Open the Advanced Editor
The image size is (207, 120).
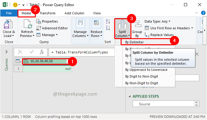pyautogui.click(x=52, y=28)
